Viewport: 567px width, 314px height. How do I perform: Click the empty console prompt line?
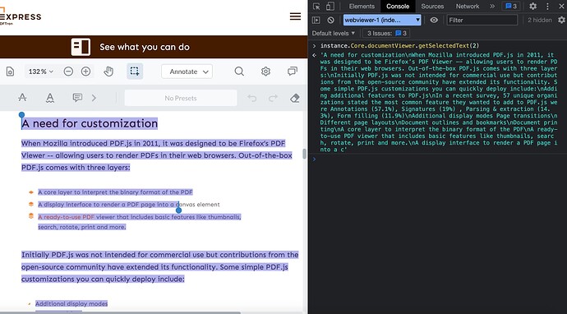point(437,159)
